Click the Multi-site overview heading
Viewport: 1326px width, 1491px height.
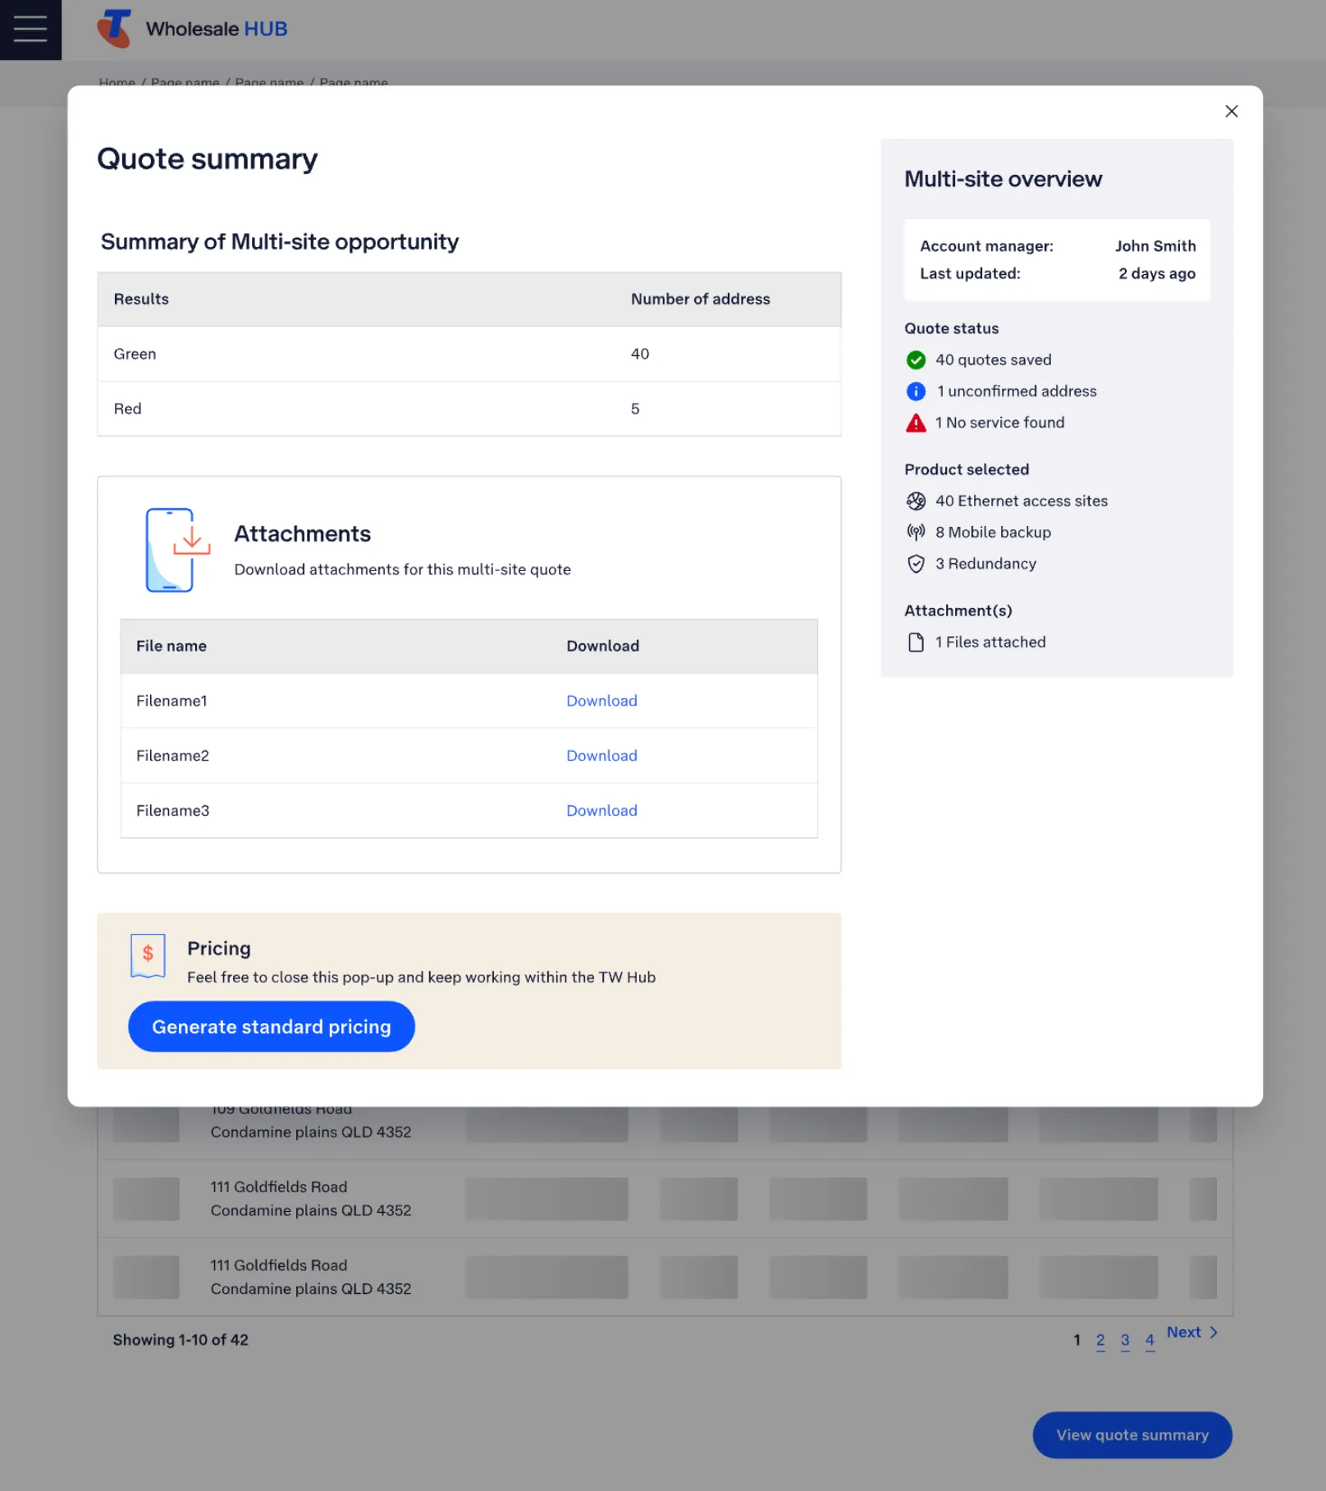pyautogui.click(x=1003, y=180)
